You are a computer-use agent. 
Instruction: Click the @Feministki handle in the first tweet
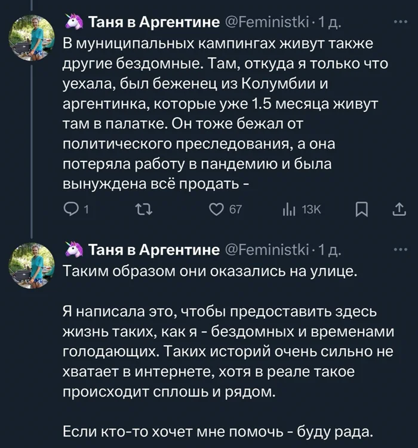click(266, 23)
